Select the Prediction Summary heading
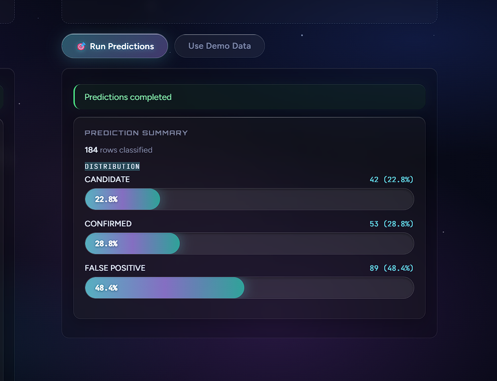The image size is (497, 381). point(136,133)
